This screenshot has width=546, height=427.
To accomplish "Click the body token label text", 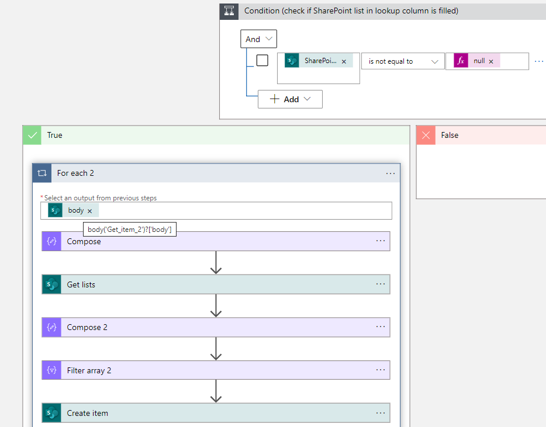I will coord(76,210).
